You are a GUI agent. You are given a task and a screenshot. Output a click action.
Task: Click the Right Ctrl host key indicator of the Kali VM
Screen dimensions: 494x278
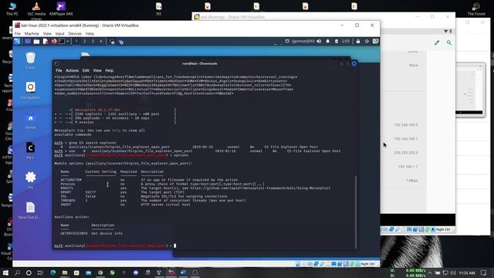point(368,264)
